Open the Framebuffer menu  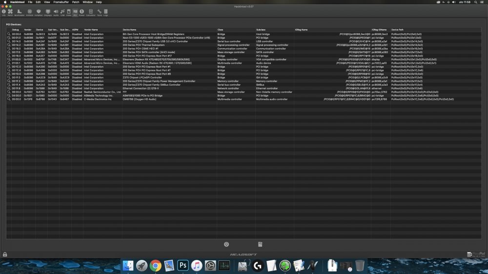[x=61, y=2]
